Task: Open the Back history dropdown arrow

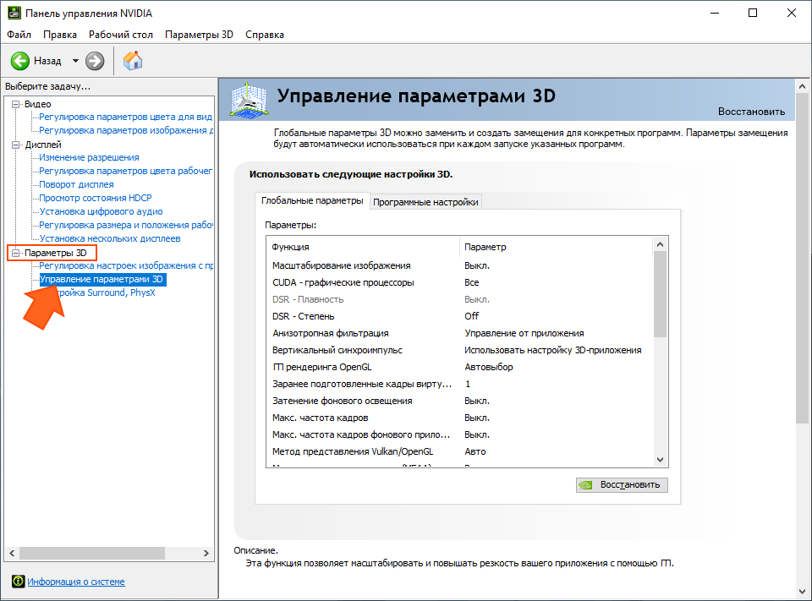Action: pyautogui.click(x=75, y=61)
